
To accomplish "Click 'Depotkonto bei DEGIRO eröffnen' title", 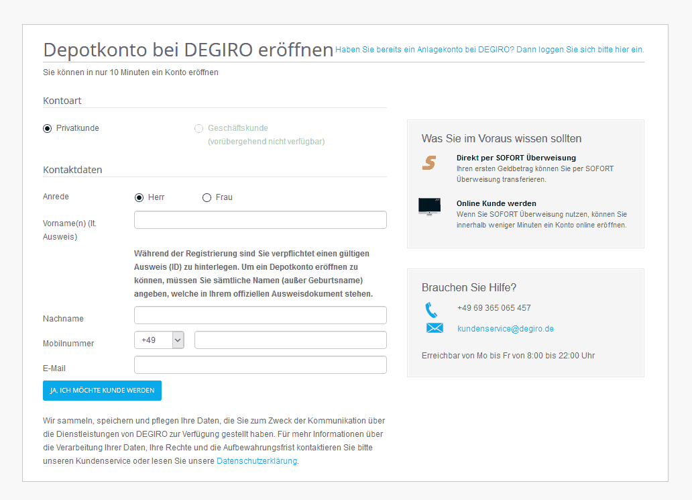I will click(x=188, y=50).
